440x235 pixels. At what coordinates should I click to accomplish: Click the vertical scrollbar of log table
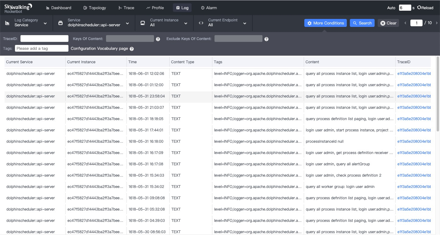(x=438, y=94)
